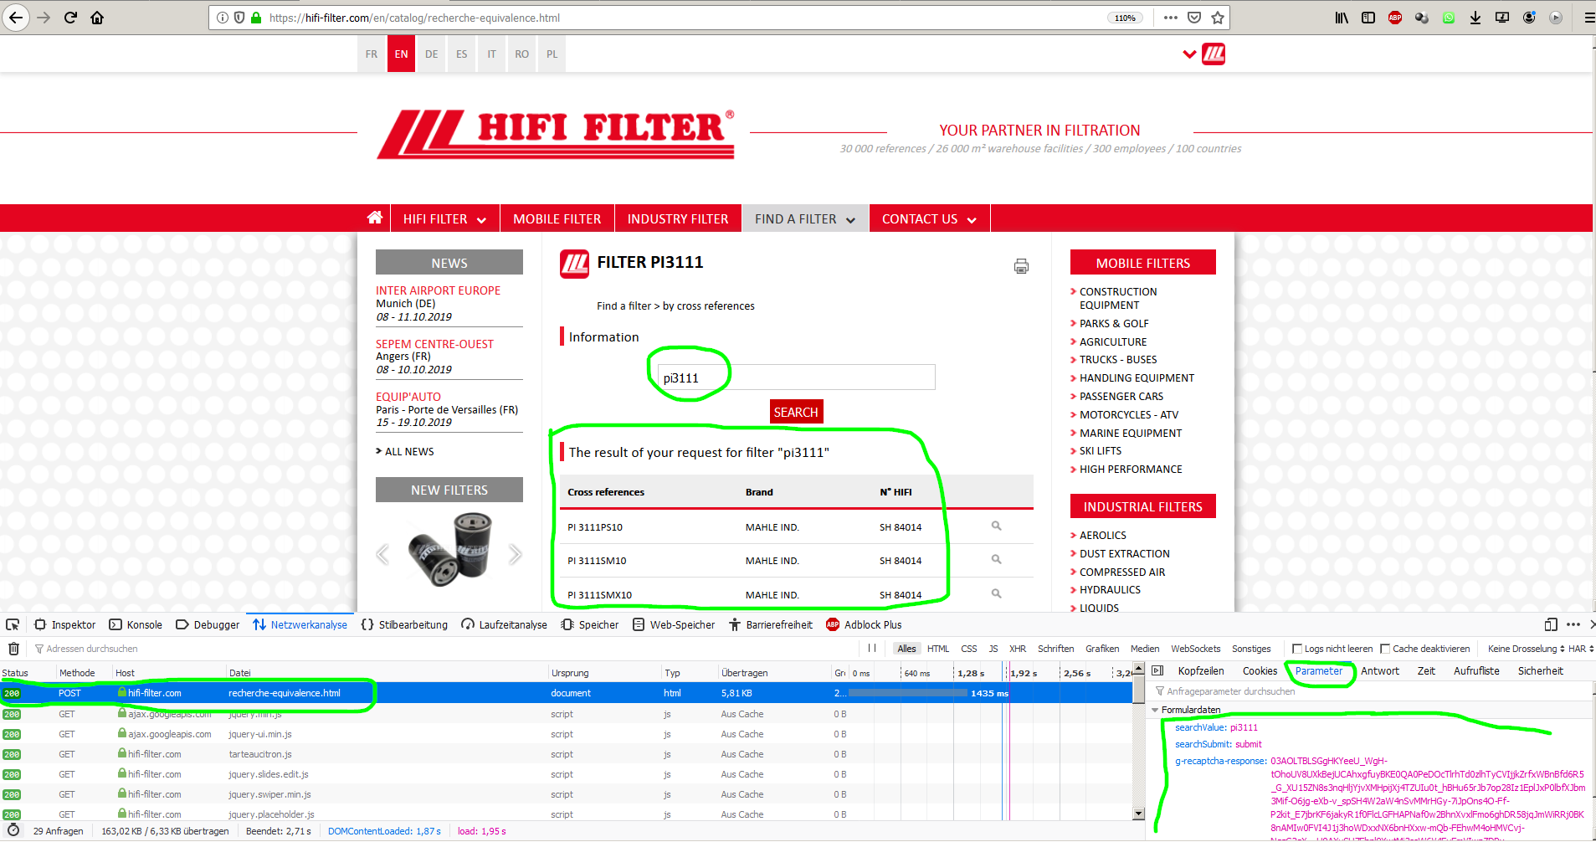Click the red SEARCH button
1596x842 pixels.
[x=796, y=412]
